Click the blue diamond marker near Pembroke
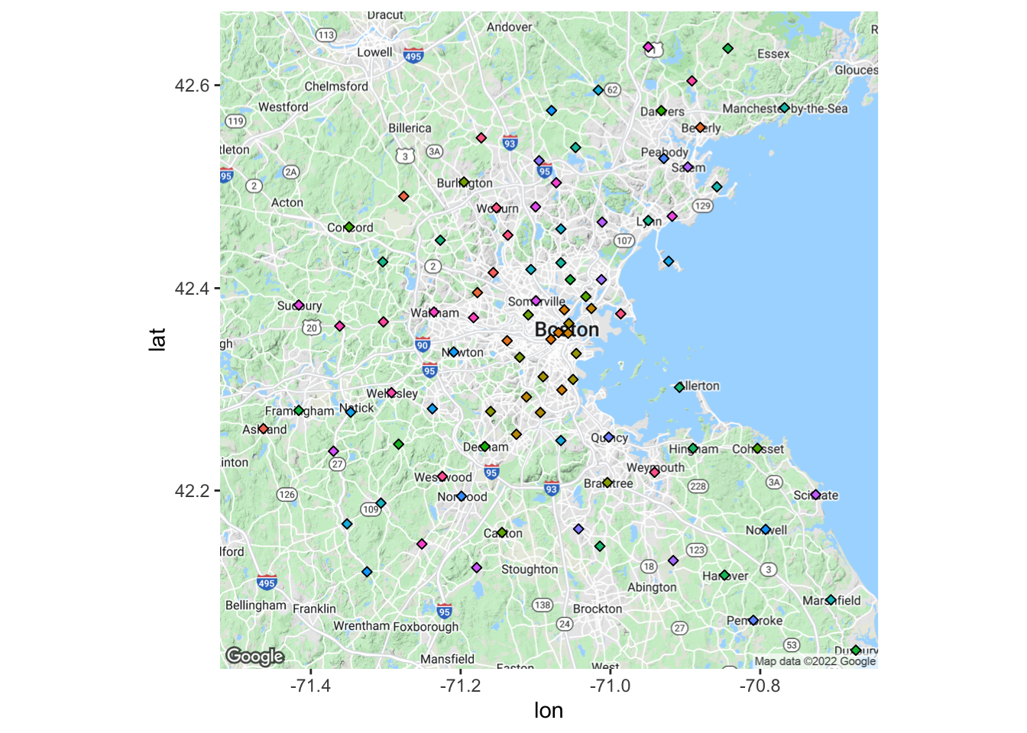Image resolution: width=1027 pixels, height=733 pixels. click(755, 619)
